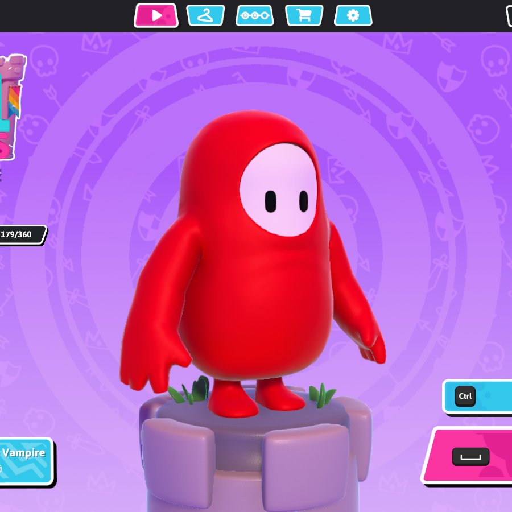Open the pink Play tab
The height and width of the screenshot is (512, 512).
pyautogui.click(x=156, y=15)
